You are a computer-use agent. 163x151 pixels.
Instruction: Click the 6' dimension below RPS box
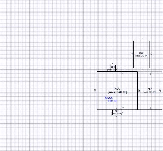[x=117, y=117]
